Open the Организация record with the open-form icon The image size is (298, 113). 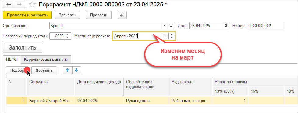(x=171, y=26)
